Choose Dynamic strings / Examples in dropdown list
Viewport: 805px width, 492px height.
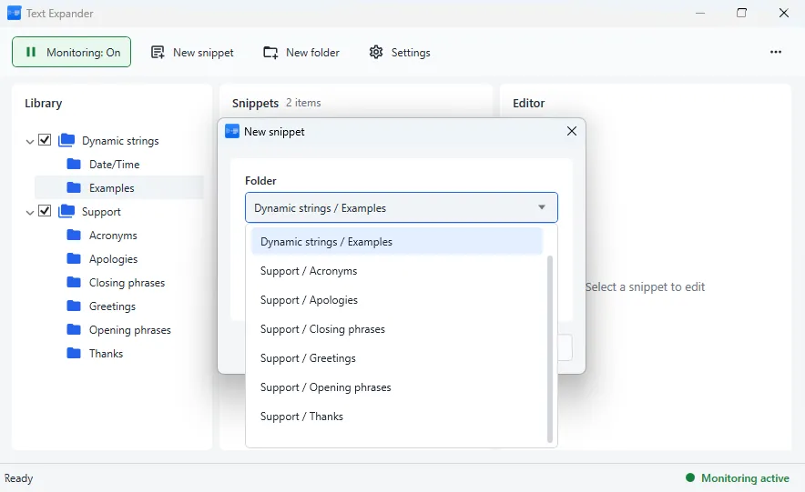[x=397, y=241]
